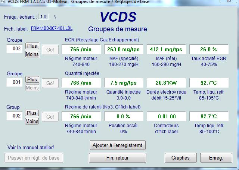Viewport: 239px width, 170px height.
Task: Select the group number field showing 003
Action: pos(15,49)
